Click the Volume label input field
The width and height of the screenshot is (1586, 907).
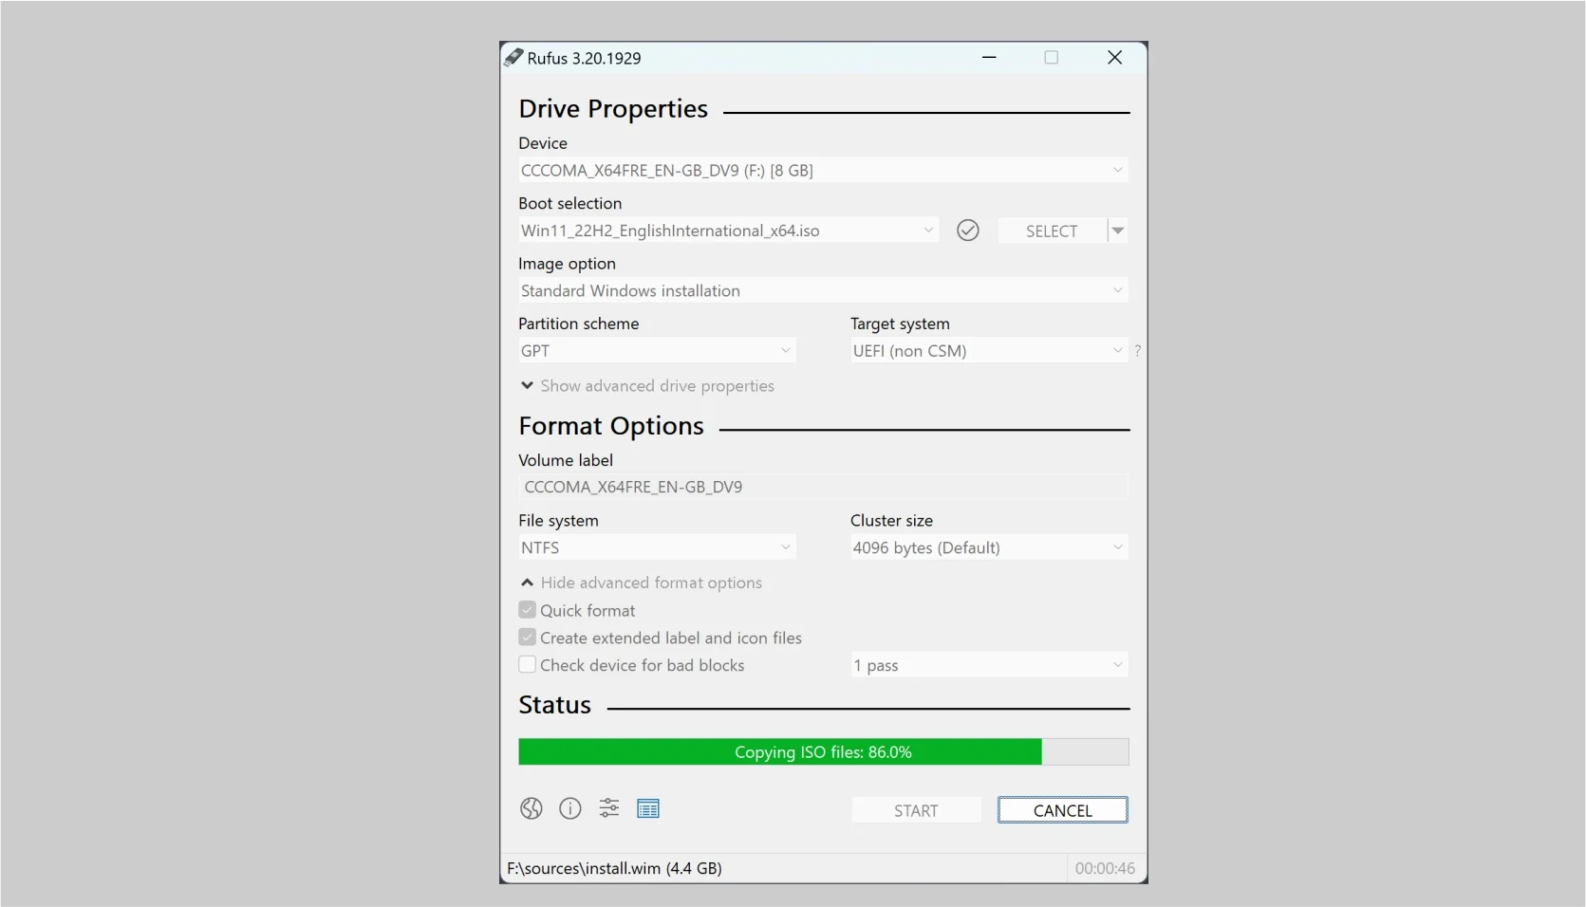coord(823,487)
